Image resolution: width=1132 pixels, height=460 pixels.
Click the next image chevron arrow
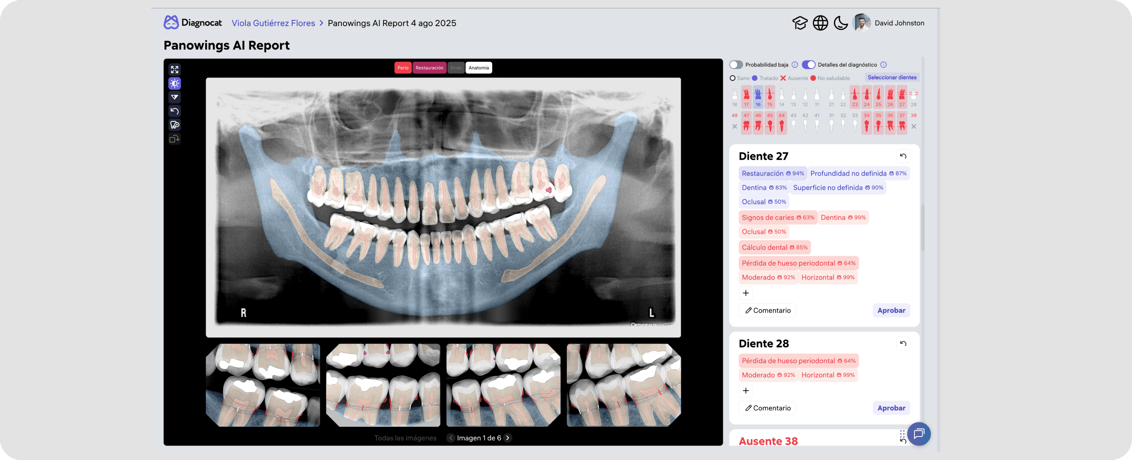coord(508,438)
